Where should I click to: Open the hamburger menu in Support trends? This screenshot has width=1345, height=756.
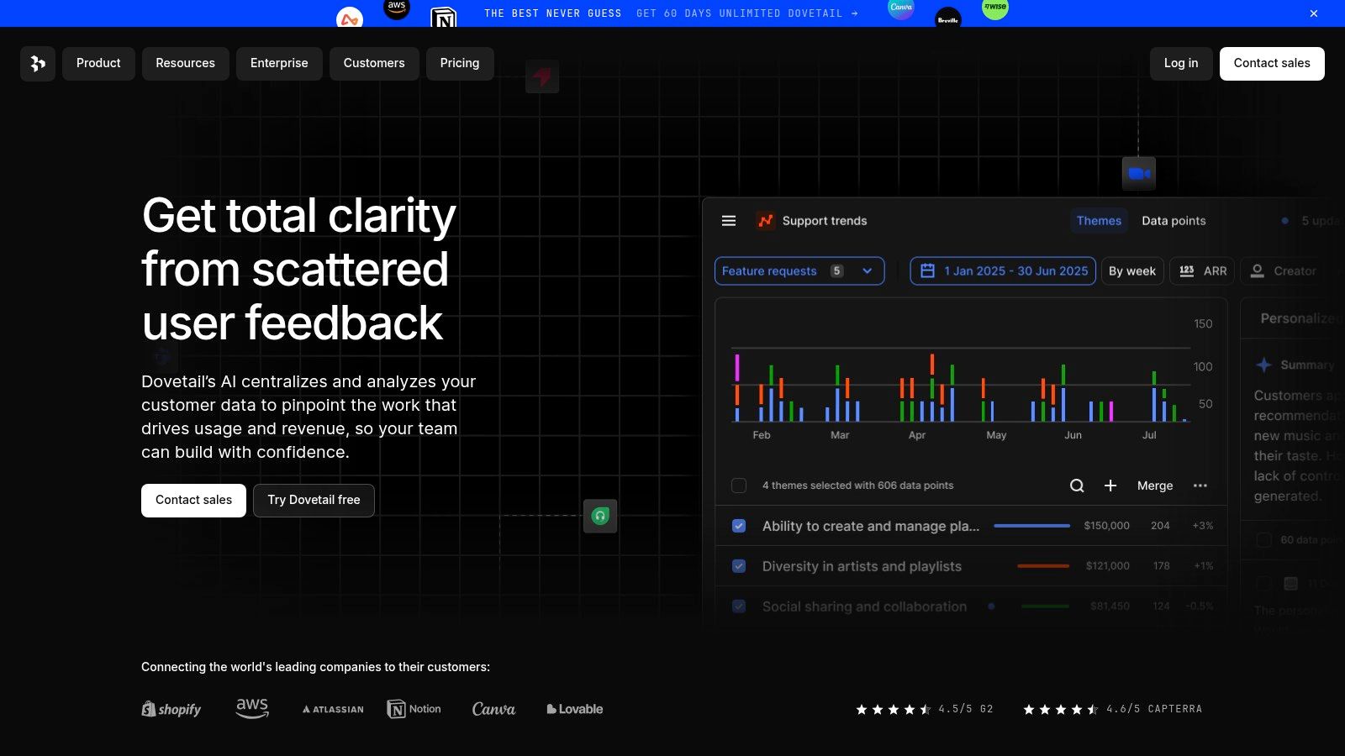[729, 221]
